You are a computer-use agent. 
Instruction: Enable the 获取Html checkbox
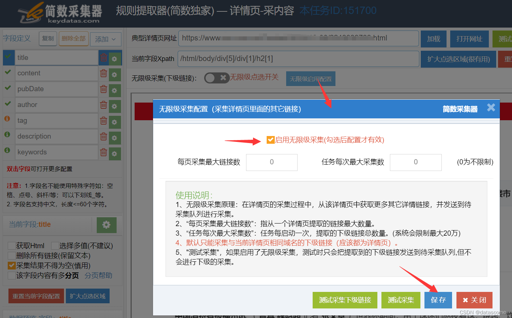tap(12, 246)
